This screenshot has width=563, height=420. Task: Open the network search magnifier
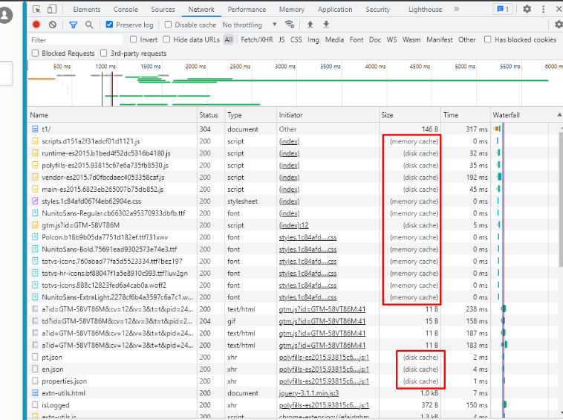(x=89, y=25)
